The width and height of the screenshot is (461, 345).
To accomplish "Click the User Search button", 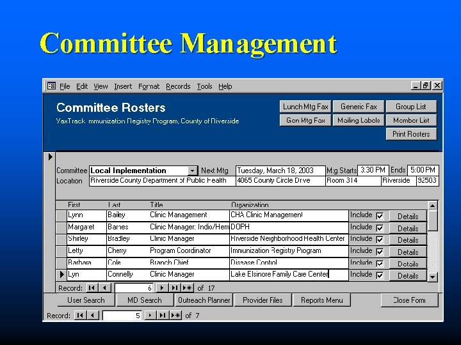I will click(86, 300).
